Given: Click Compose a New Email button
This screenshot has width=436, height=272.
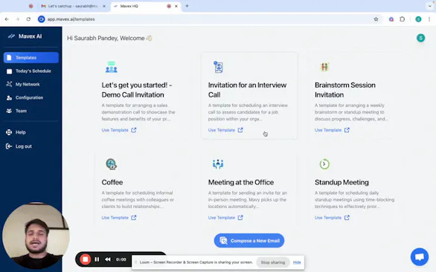Looking at the screenshot, I should [249, 241].
